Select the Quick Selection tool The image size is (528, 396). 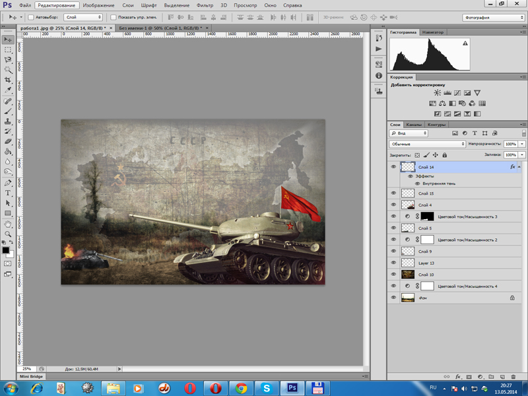pyautogui.click(x=8, y=70)
